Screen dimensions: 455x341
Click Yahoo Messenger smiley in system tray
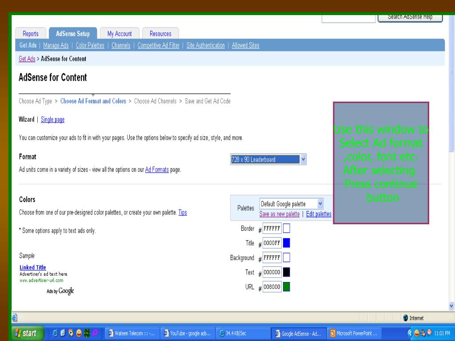point(417,333)
